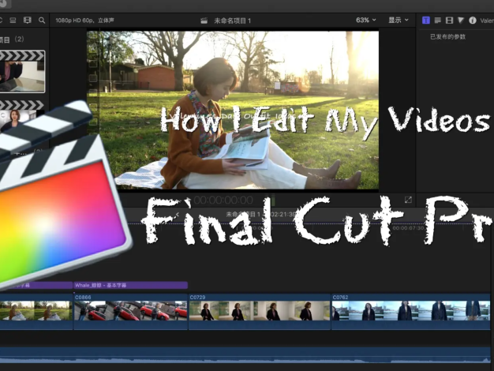Open the Info inspector icon

472,21
